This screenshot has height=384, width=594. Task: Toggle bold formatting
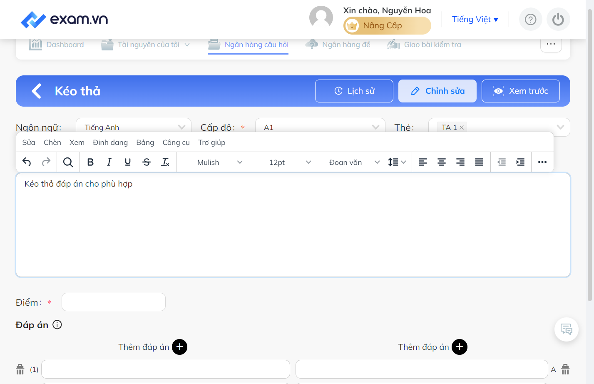click(90, 162)
